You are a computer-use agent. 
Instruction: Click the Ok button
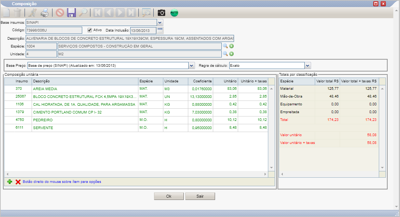[x=169, y=196]
